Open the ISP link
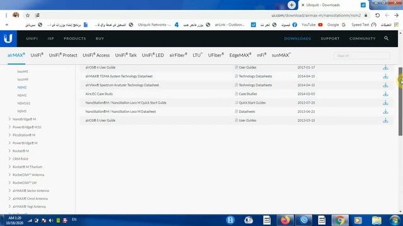403x226 pixels. (x=50, y=38)
